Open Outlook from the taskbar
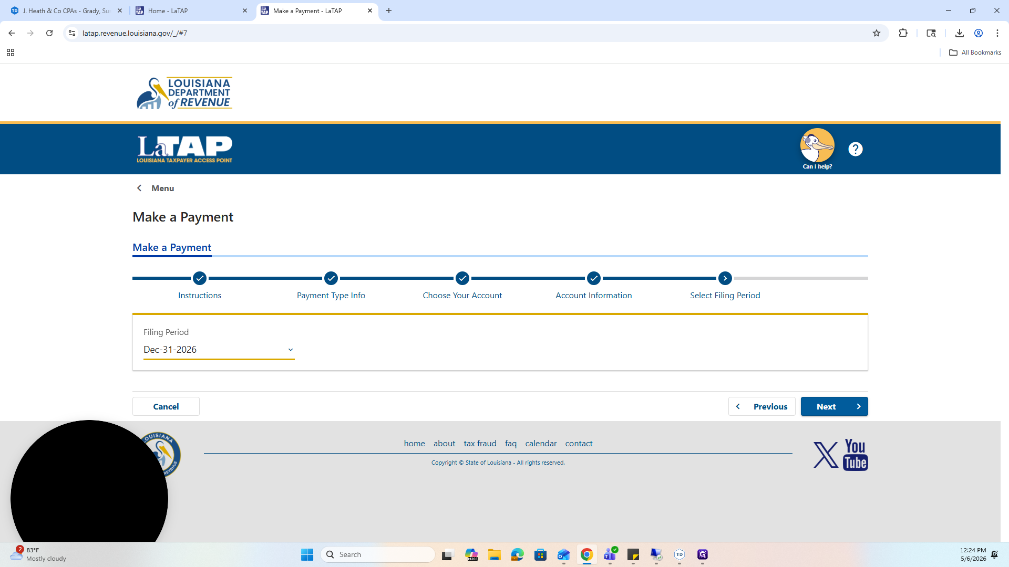Viewport: 1009px width, 567px height. click(563, 554)
